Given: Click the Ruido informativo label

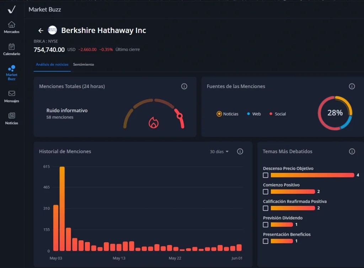Looking at the screenshot, I should click(x=67, y=110).
